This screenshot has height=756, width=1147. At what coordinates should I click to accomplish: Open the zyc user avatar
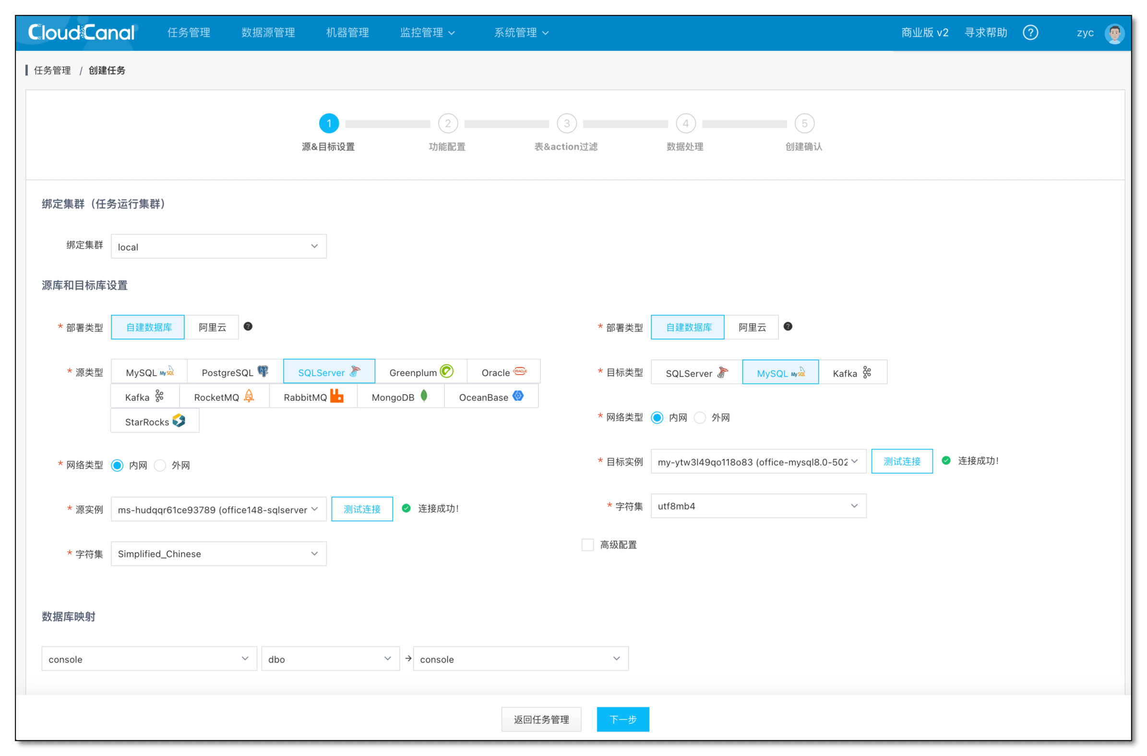1114,33
